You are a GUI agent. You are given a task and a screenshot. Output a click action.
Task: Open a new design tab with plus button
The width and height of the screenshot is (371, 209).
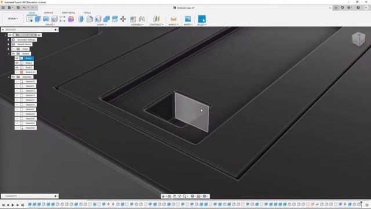coord(336,8)
